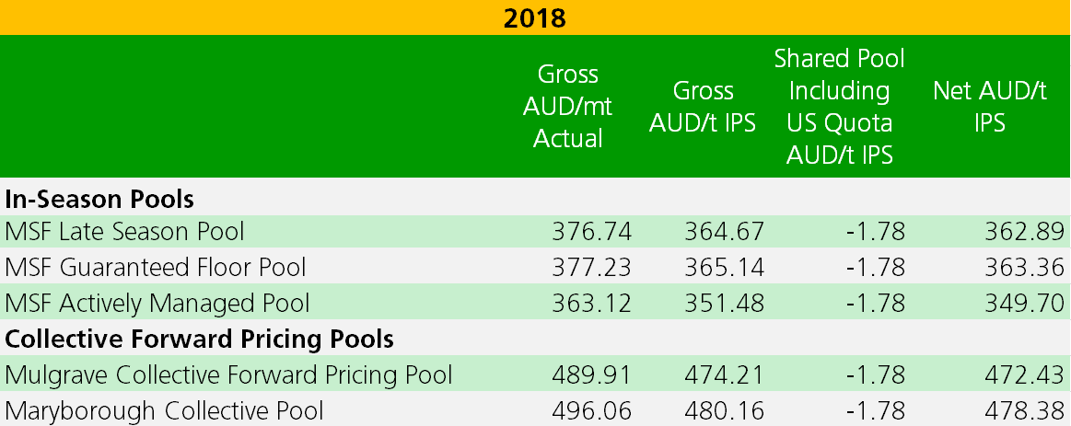Viewport: 1071px width, 426px height.
Task: Select the Maryborough Collective Pool row label
Action: pos(164,411)
